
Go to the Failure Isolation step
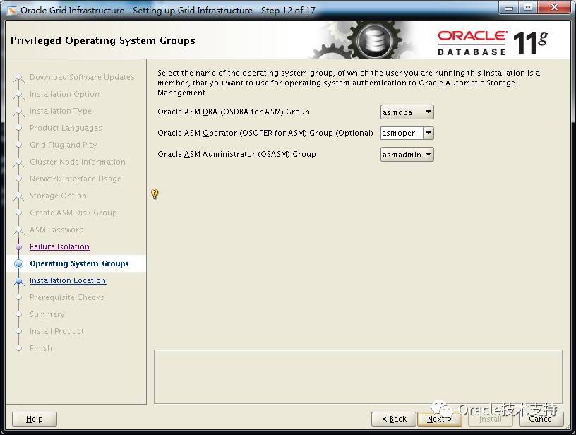59,246
